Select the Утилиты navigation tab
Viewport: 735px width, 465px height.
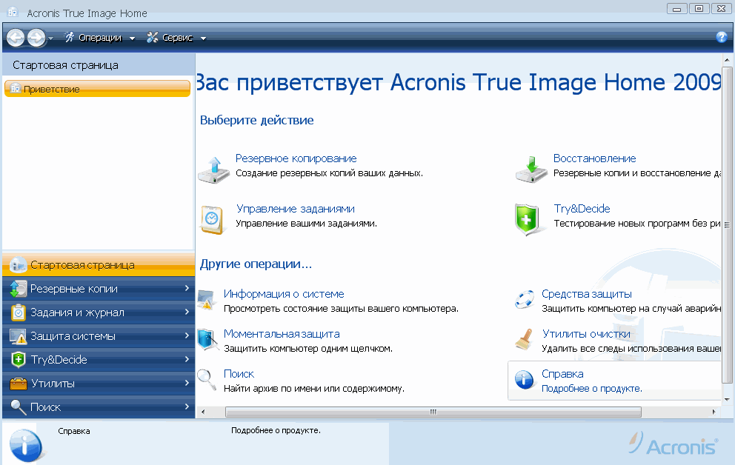coord(99,383)
